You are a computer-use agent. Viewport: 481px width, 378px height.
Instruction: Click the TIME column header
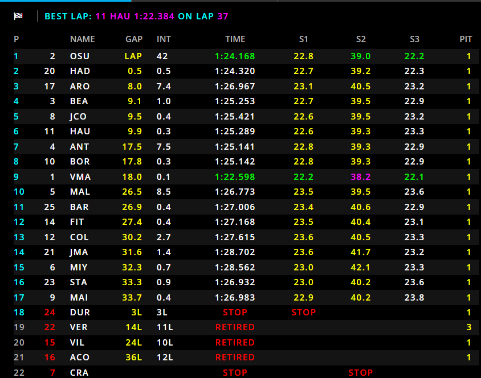pos(235,39)
